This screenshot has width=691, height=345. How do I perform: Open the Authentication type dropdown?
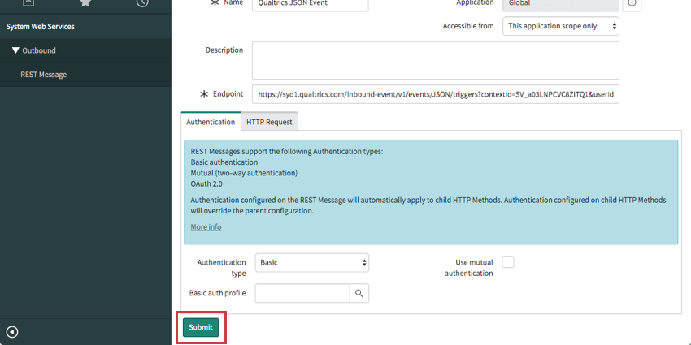click(x=312, y=263)
